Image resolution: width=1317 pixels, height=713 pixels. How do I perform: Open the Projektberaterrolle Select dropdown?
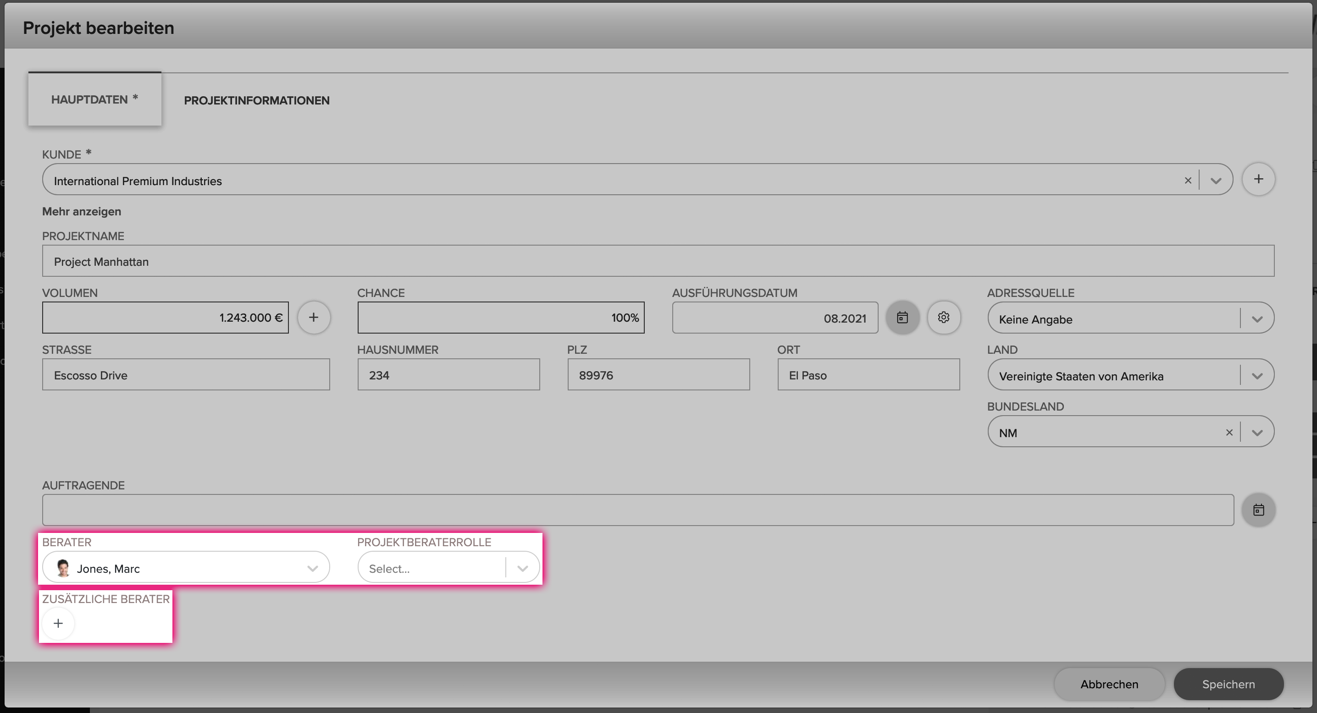(x=448, y=567)
